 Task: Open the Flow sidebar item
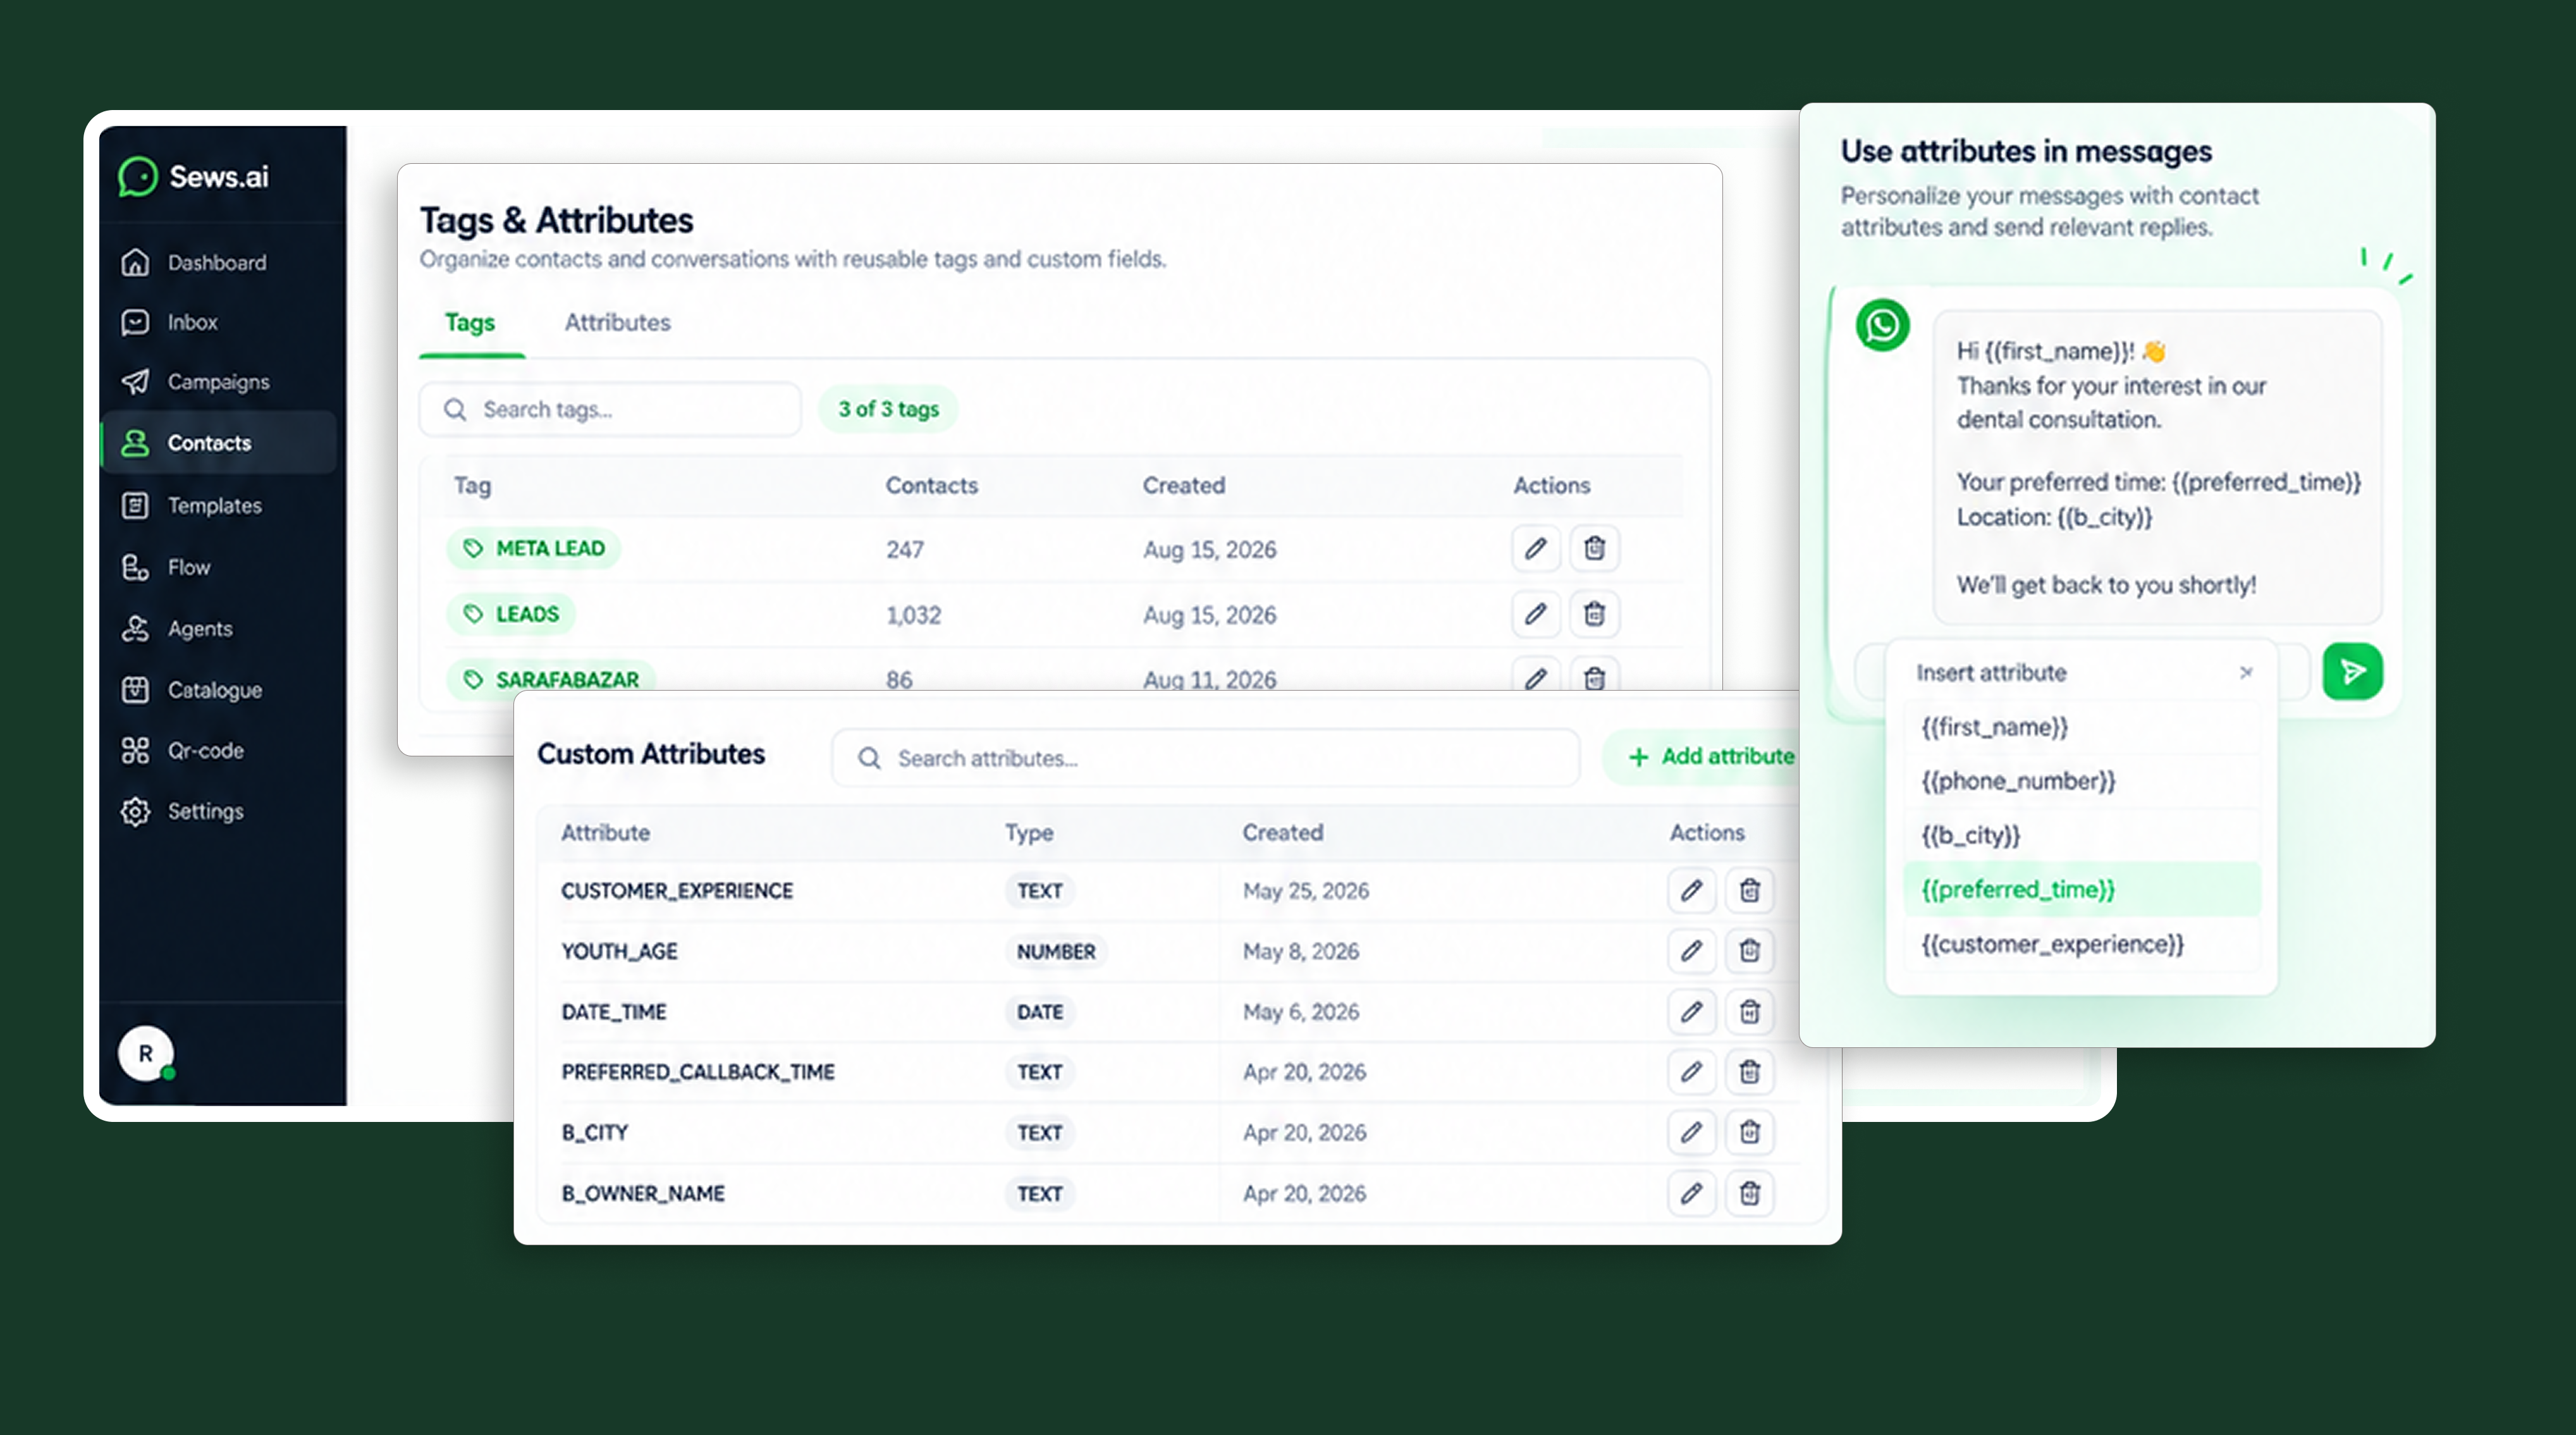tap(166, 567)
